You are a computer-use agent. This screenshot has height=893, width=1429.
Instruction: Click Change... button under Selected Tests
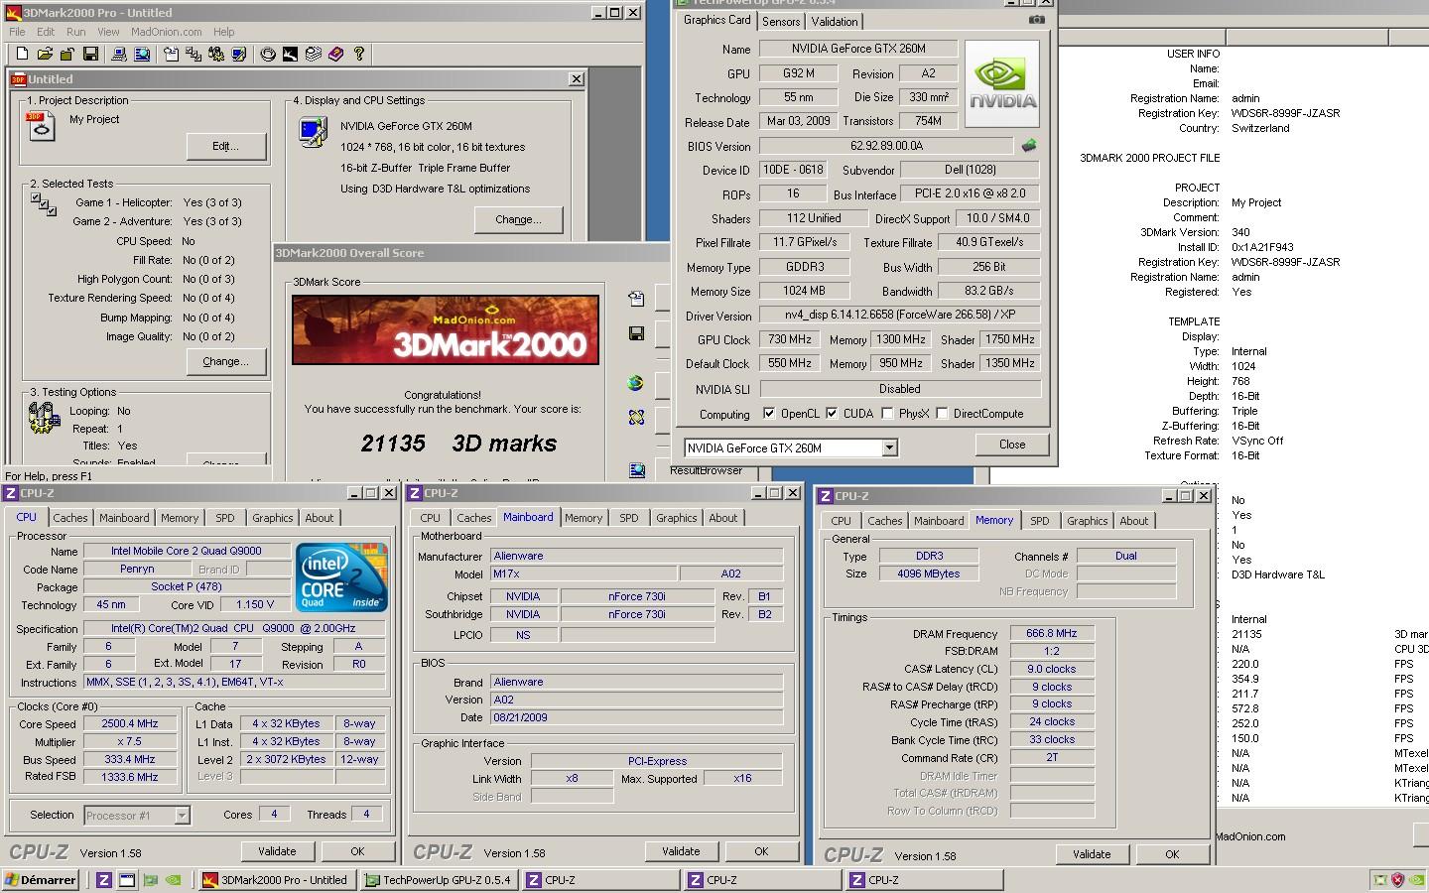pyautogui.click(x=226, y=361)
